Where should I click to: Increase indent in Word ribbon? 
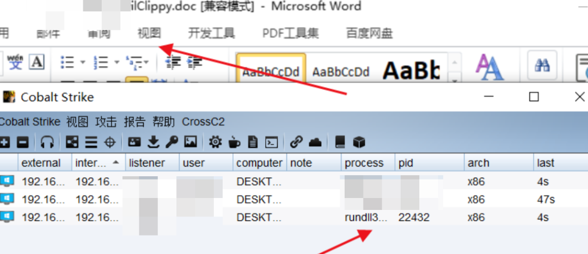[194, 62]
